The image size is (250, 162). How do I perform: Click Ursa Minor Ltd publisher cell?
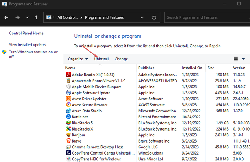coord(151,159)
